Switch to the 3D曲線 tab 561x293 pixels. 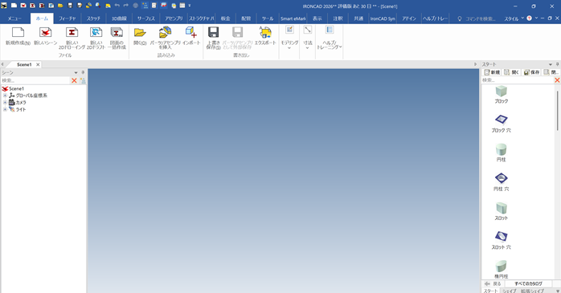(x=119, y=18)
